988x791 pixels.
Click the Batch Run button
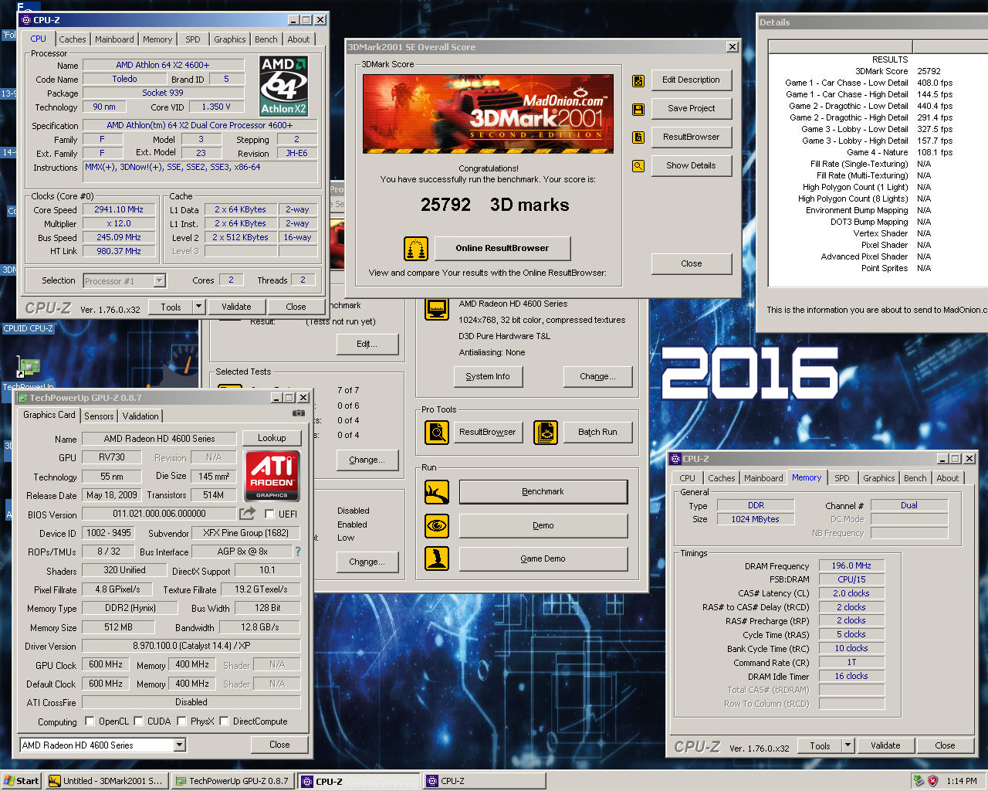click(x=598, y=432)
